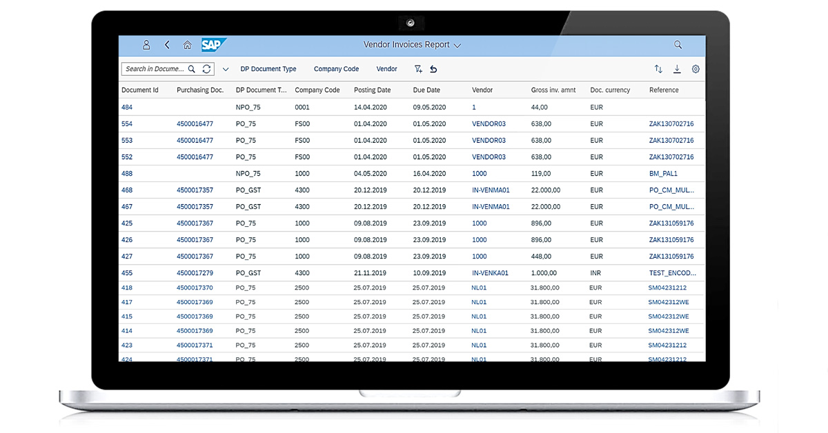Click the back navigation arrow

[167, 44]
